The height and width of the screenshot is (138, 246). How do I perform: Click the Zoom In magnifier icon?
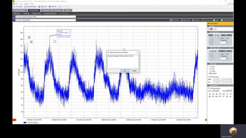pyautogui.click(x=193, y=20)
